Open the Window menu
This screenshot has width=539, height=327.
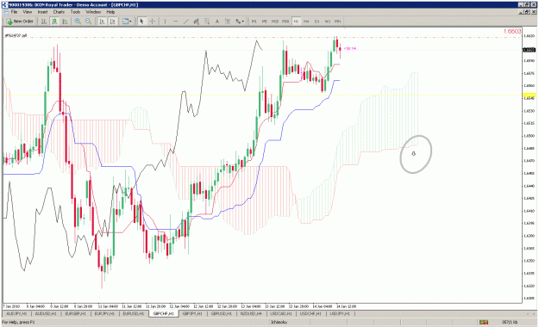pos(93,12)
